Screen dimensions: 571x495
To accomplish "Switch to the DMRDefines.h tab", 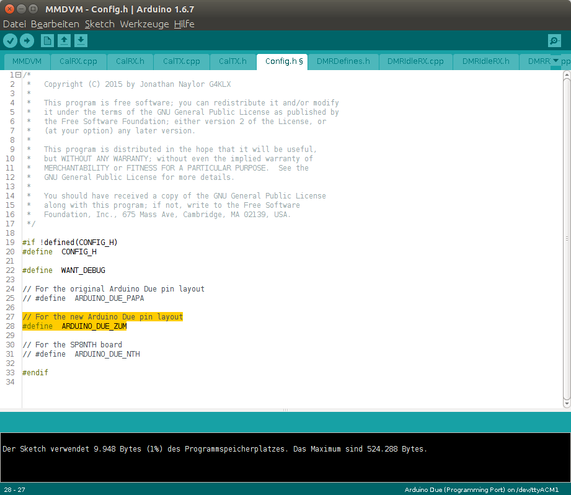I will pos(343,61).
